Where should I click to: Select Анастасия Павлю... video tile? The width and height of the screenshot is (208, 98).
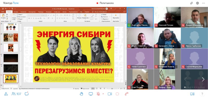pyautogui.click(x=140, y=17)
